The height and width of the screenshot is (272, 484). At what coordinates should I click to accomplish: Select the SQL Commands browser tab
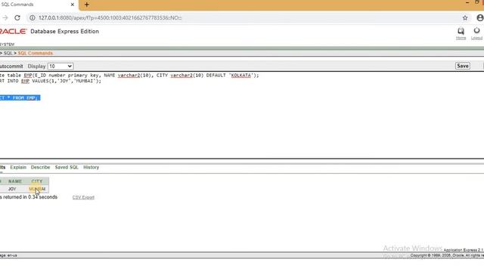point(37,5)
